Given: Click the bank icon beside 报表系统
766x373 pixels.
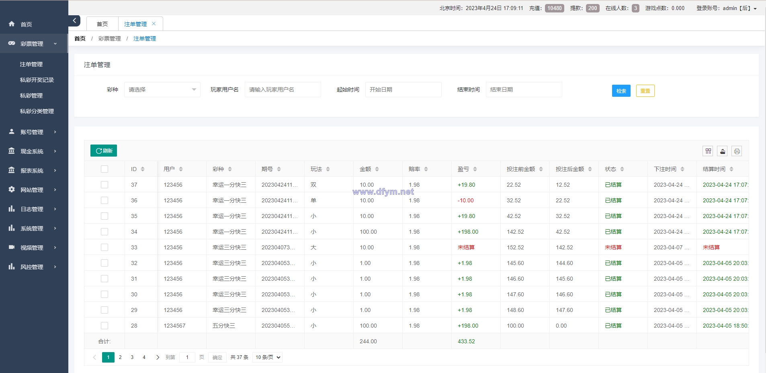Looking at the screenshot, I should 12,170.
